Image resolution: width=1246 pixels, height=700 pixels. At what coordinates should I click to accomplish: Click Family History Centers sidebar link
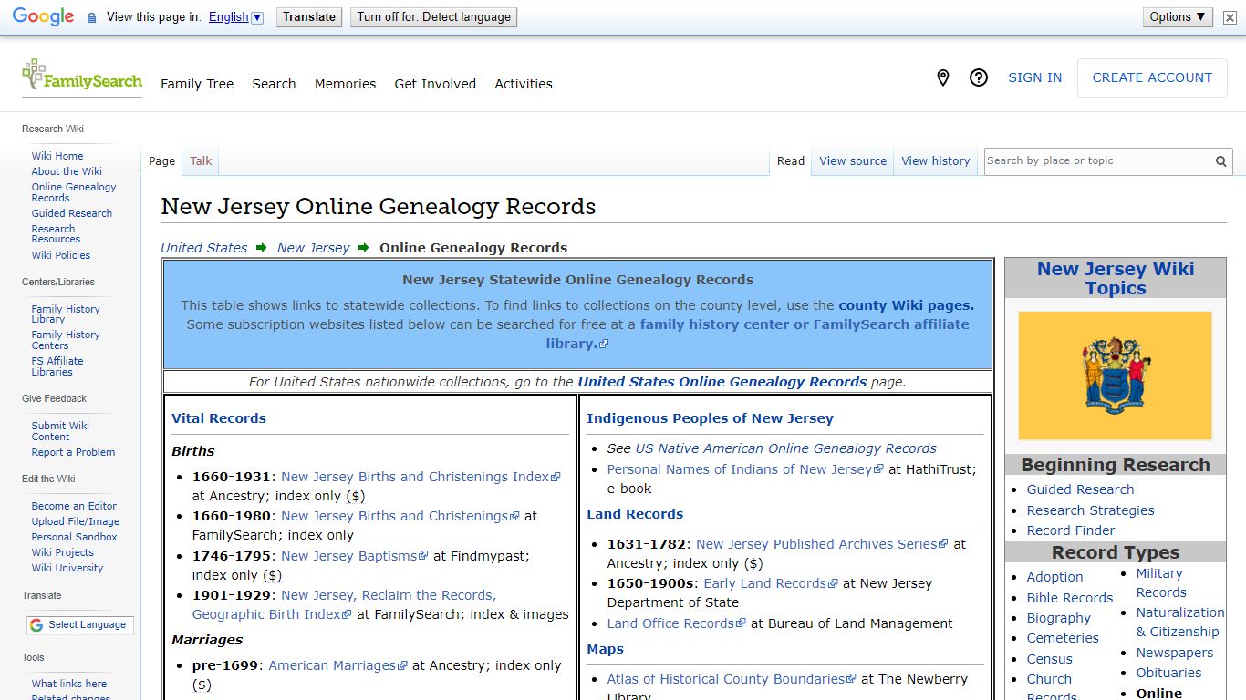[66, 340]
